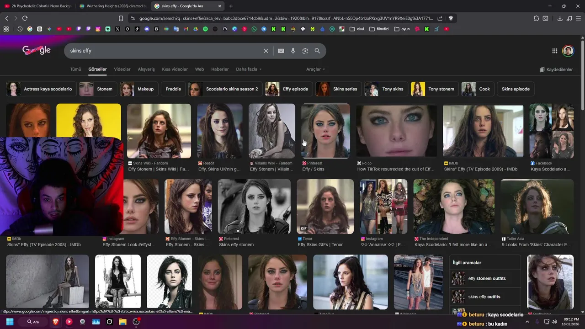Click the related search 'skins effy outfits'

485,297
